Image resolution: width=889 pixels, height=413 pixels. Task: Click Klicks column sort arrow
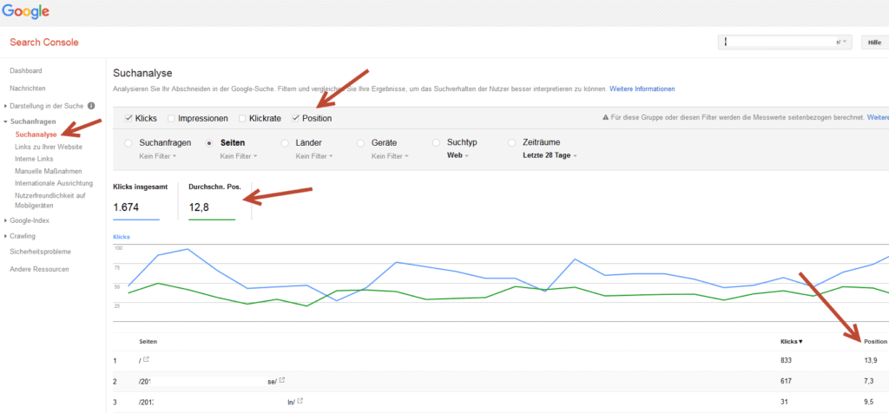(800, 342)
